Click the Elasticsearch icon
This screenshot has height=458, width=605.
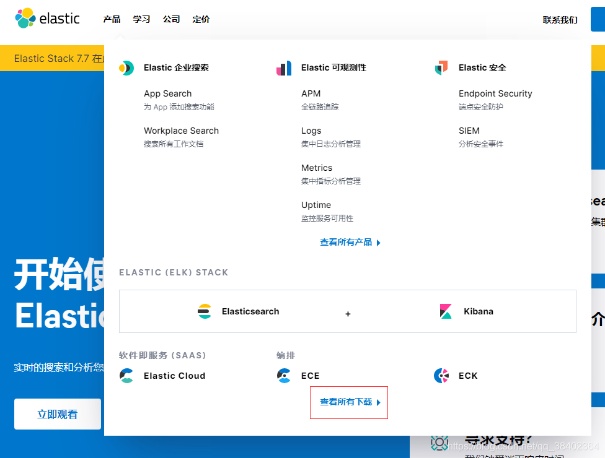click(x=204, y=311)
